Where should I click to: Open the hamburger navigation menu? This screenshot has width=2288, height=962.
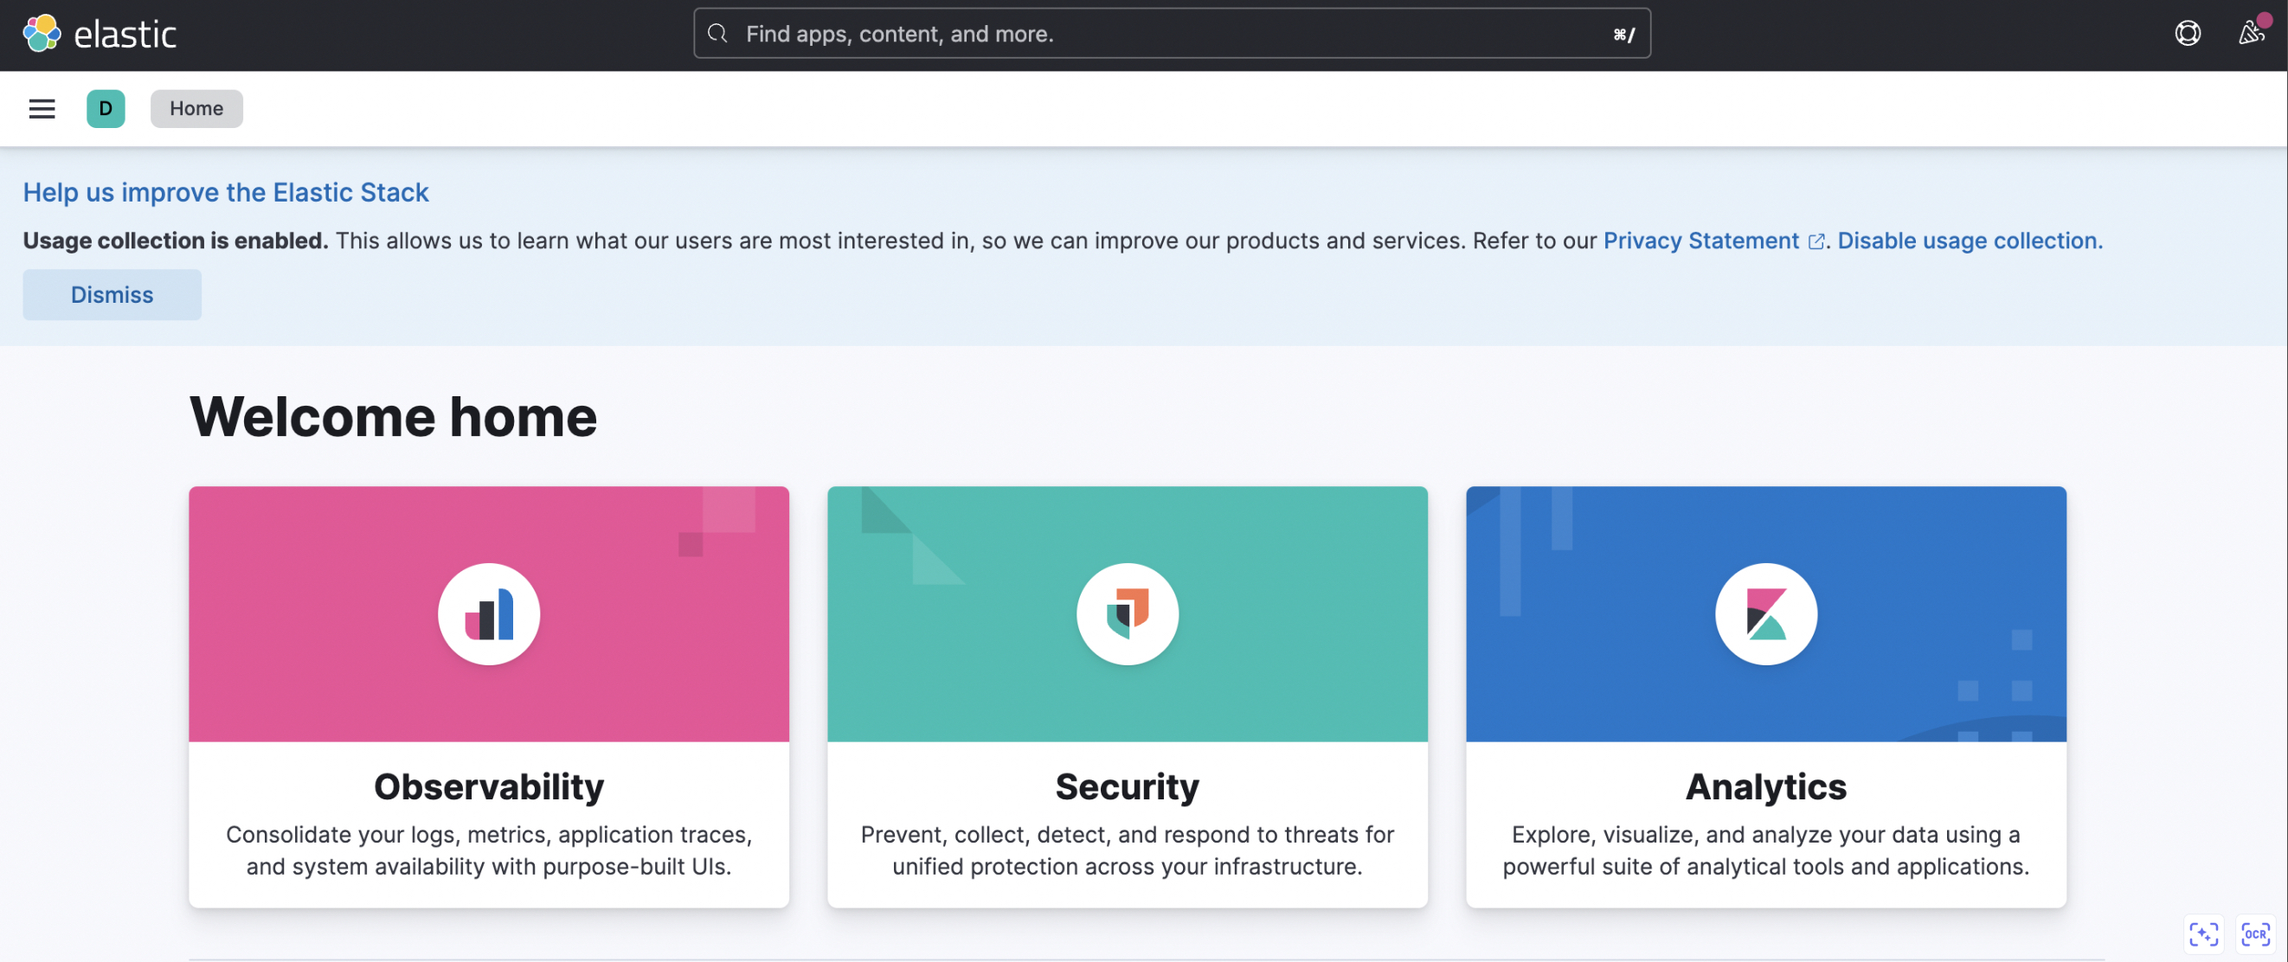(42, 108)
